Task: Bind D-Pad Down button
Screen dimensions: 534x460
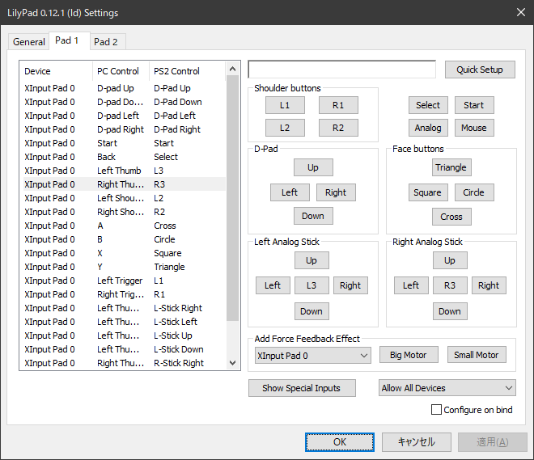Action: click(313, 216)
